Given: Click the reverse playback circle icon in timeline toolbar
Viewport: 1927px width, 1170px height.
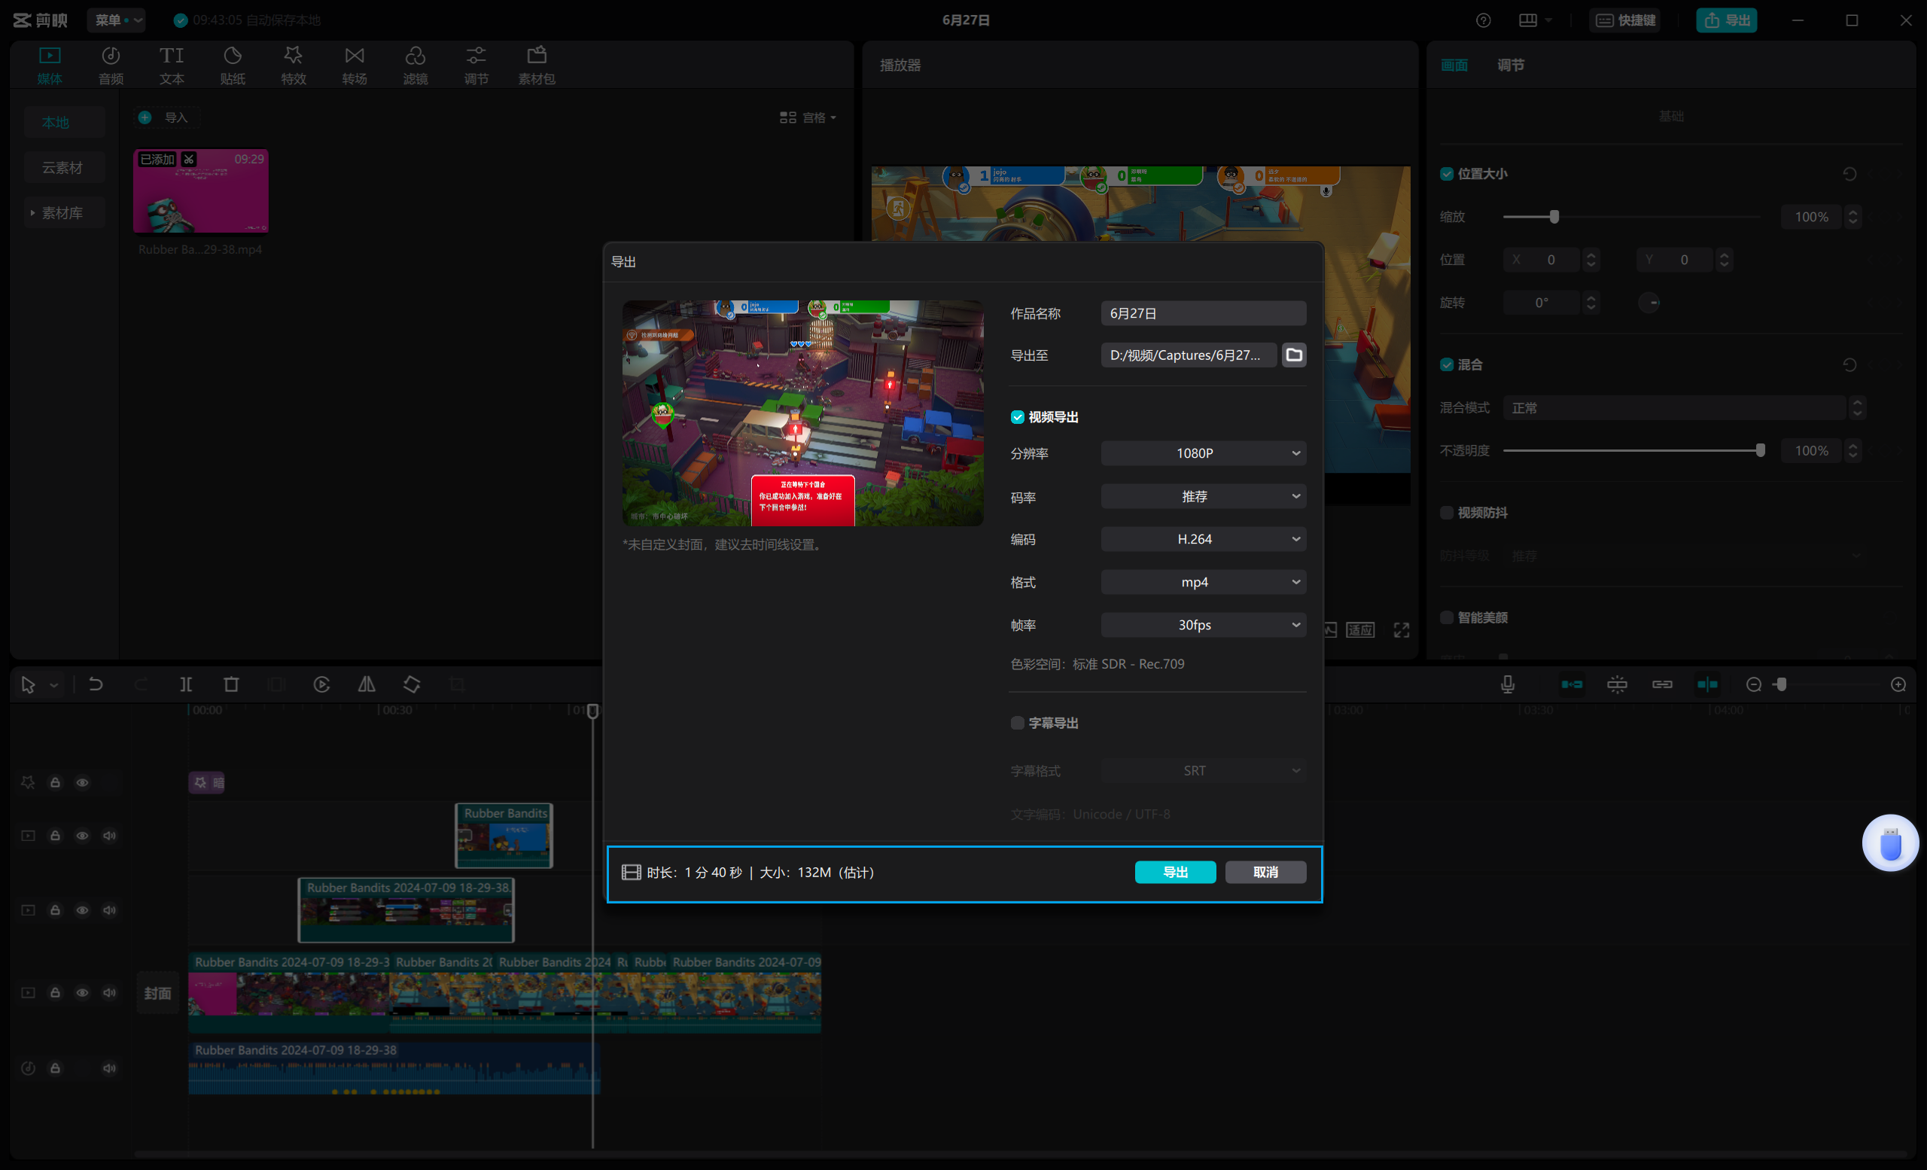Looking at the screenshot, I should coord(321,684).
